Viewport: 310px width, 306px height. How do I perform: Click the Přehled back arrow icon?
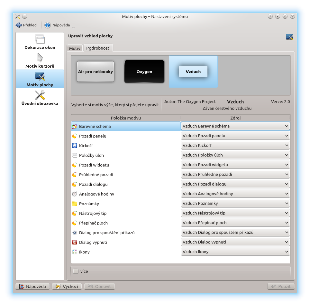18,25
